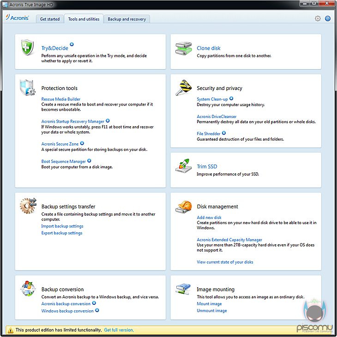Click the Acronis backup conversion link
The image size is (337, 337).
tap(66, 304)
